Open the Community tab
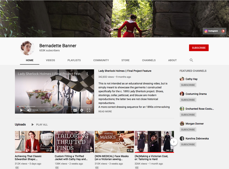This screenshot has height=169, width=229. point(101,60)
